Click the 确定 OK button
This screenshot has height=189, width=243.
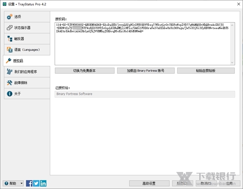coord(183,183)
